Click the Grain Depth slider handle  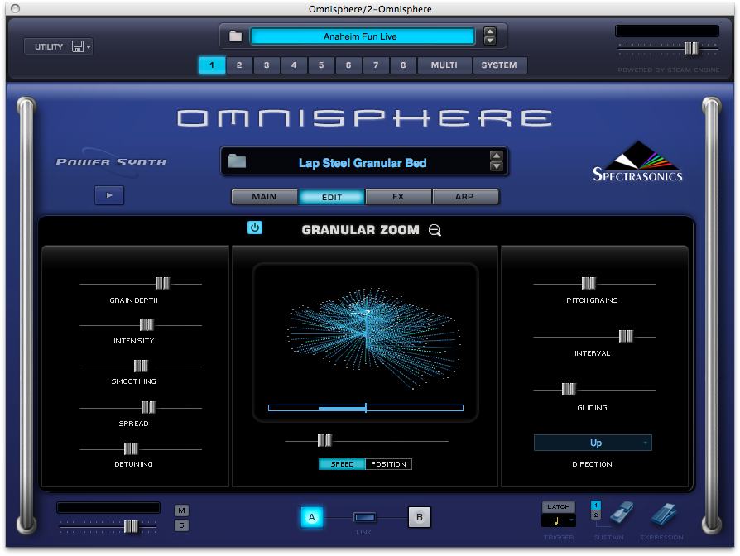pos(162,283)
